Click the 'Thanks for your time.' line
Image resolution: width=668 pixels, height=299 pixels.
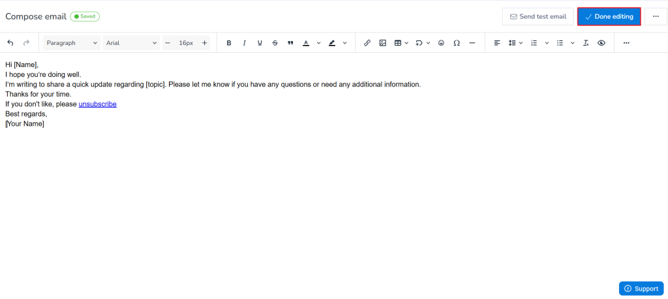click(38, 94)
